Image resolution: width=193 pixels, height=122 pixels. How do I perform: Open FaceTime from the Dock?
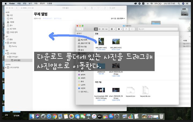click(x=83, y=116)
